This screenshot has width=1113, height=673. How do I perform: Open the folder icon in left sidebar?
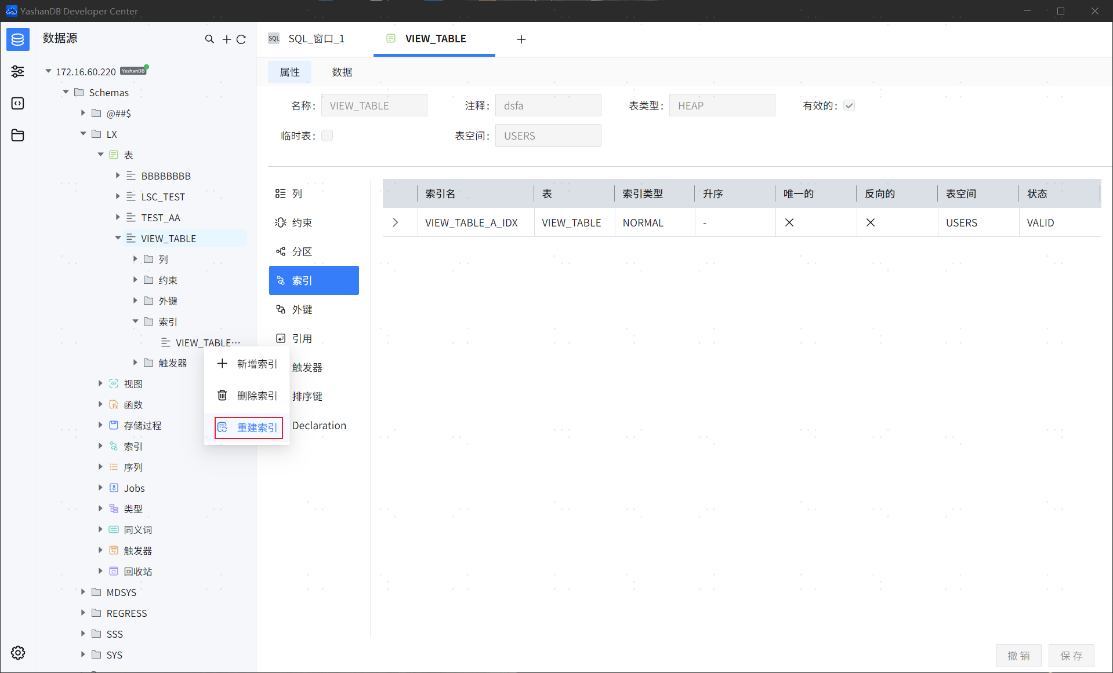point(17,135)
